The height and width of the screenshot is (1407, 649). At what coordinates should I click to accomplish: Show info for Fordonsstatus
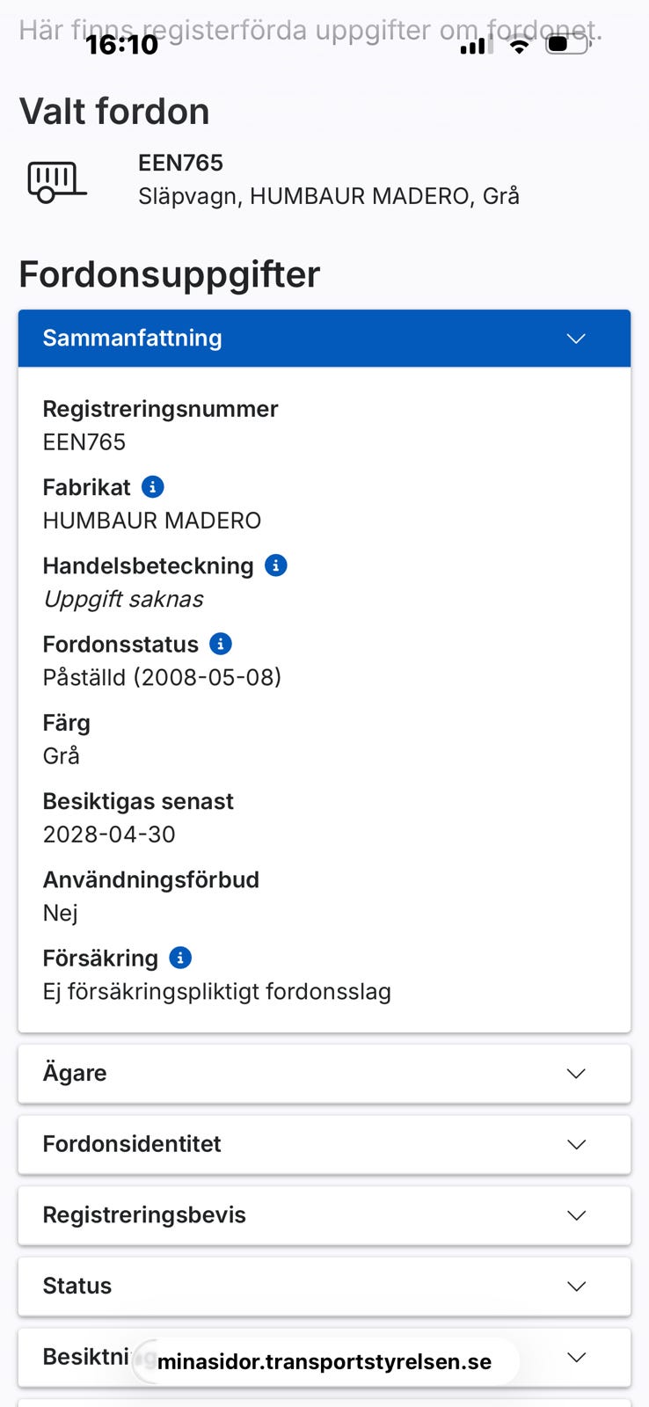[x=221, y=644]
